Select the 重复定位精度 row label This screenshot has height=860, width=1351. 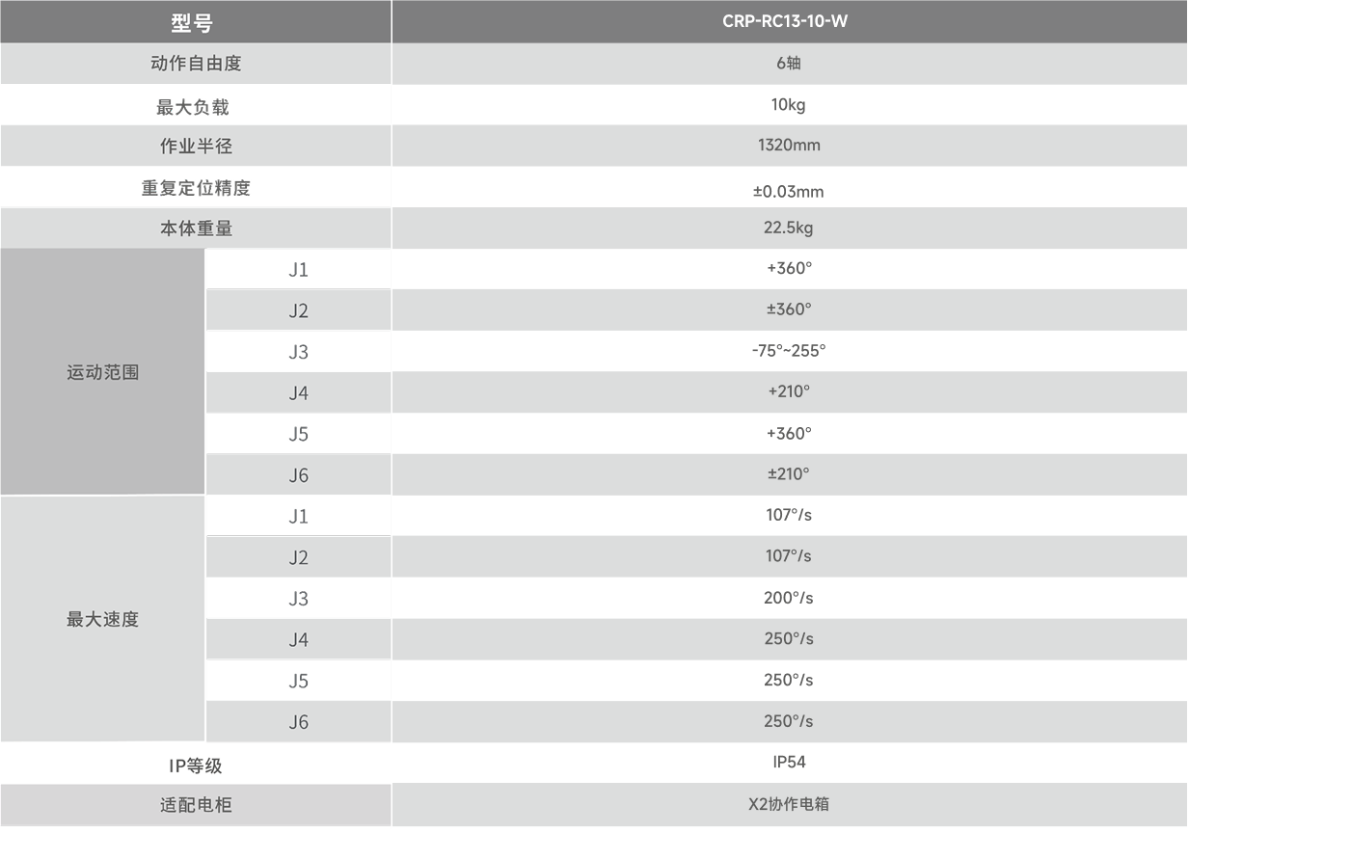(196, 188)
